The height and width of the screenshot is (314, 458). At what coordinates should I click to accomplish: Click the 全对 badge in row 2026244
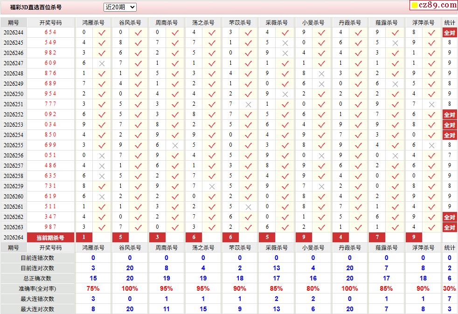pyautogui.click(x=450, y=33)
